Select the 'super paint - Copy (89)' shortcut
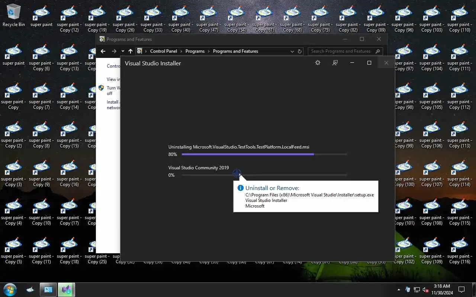Viewport: 476px width, 297px height. coord(376,18)
